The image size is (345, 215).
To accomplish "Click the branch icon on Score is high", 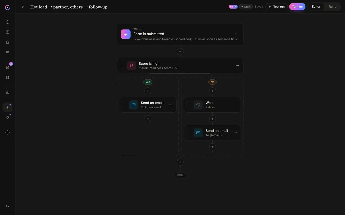I will tap(131, 66).
